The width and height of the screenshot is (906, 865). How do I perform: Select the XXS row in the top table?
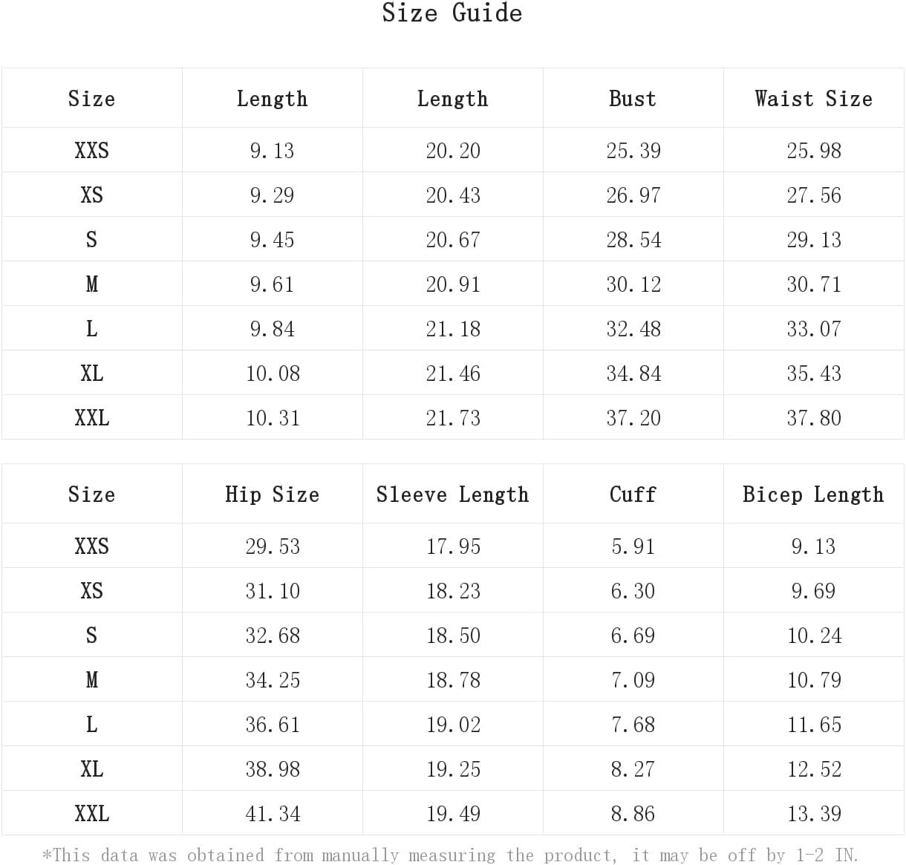452,150
